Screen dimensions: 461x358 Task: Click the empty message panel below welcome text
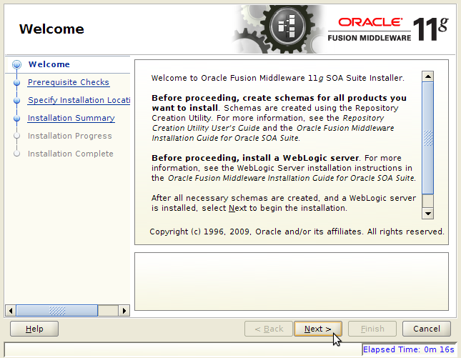(292, 282)
